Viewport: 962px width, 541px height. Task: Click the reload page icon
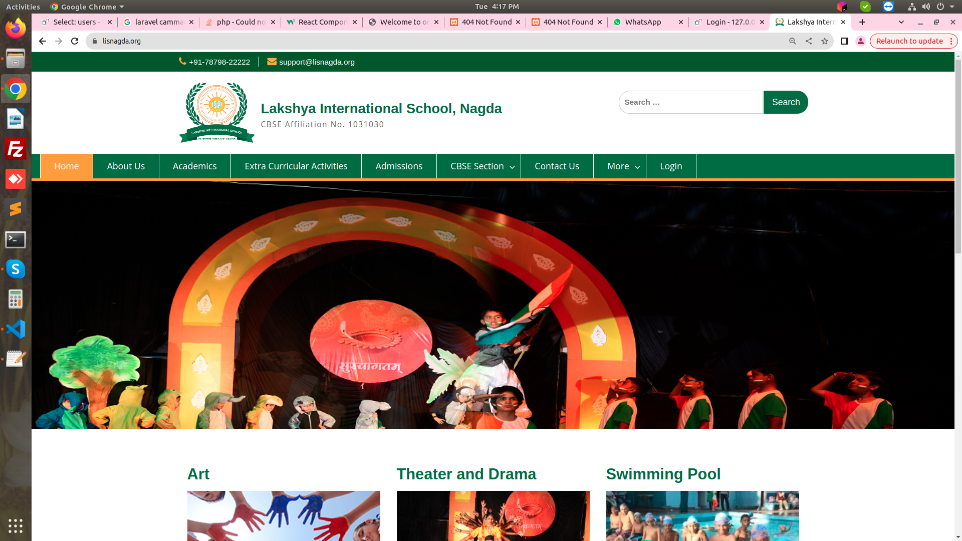75,41
